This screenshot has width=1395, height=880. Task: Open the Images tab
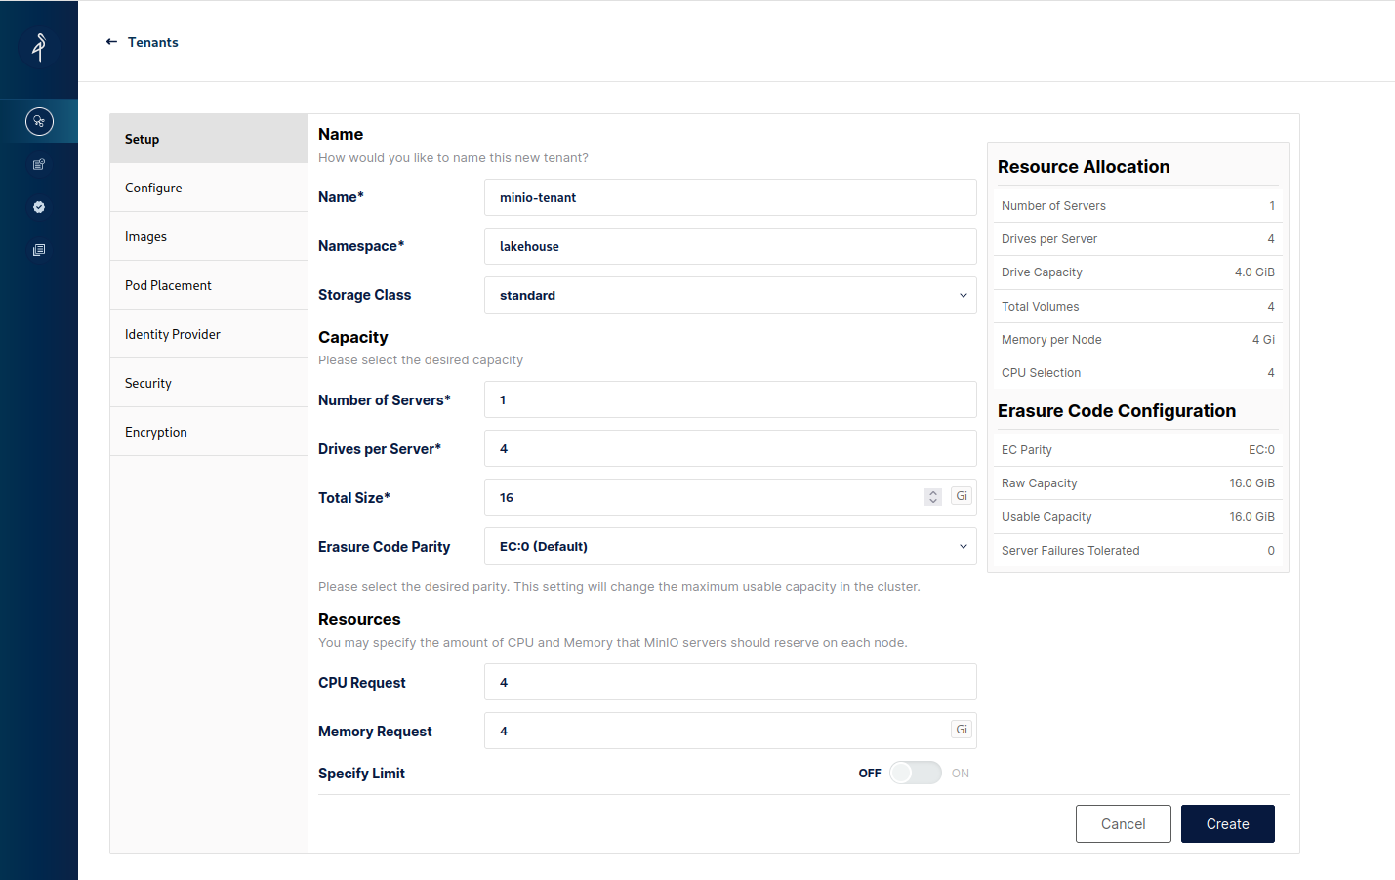(x=209, y=236)
